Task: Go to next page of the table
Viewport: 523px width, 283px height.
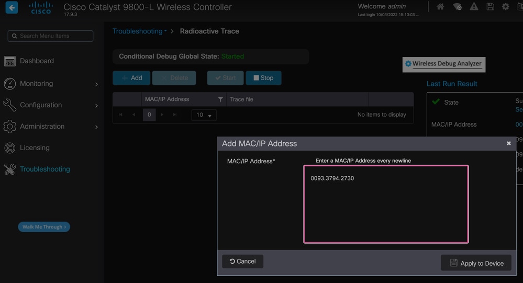Action: coord(162,115)
